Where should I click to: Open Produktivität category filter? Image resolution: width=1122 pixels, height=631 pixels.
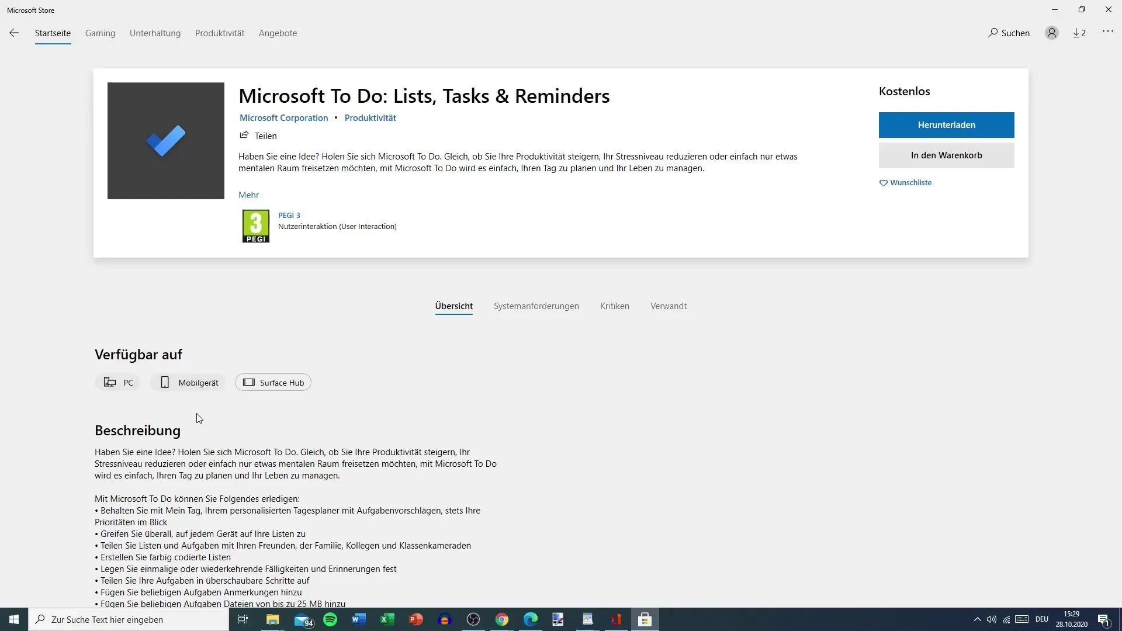pyautogui.click(x=220, y=33)
